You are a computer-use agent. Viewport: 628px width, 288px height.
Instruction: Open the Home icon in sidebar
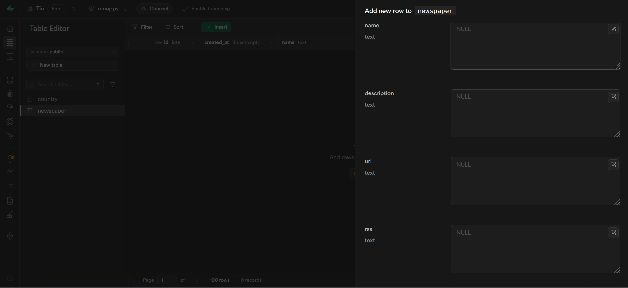tap(10, 29)
